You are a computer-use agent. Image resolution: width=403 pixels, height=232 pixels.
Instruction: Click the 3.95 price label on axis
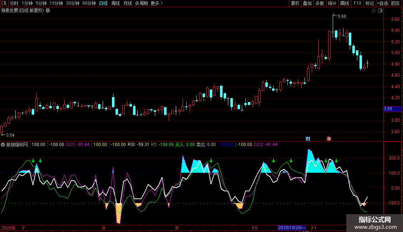(388, 109)
